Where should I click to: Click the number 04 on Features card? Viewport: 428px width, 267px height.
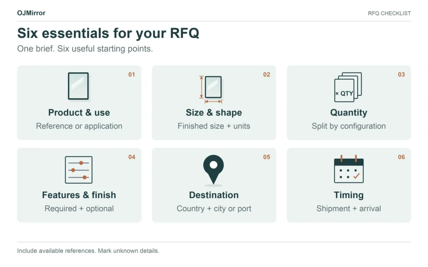pos(132,157)
